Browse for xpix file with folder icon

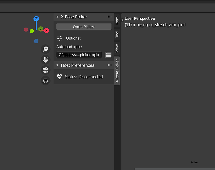[108, 55]
